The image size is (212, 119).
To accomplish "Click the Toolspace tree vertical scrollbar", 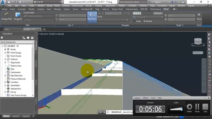I will (33, 71).
